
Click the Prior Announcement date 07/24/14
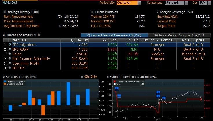71,21
